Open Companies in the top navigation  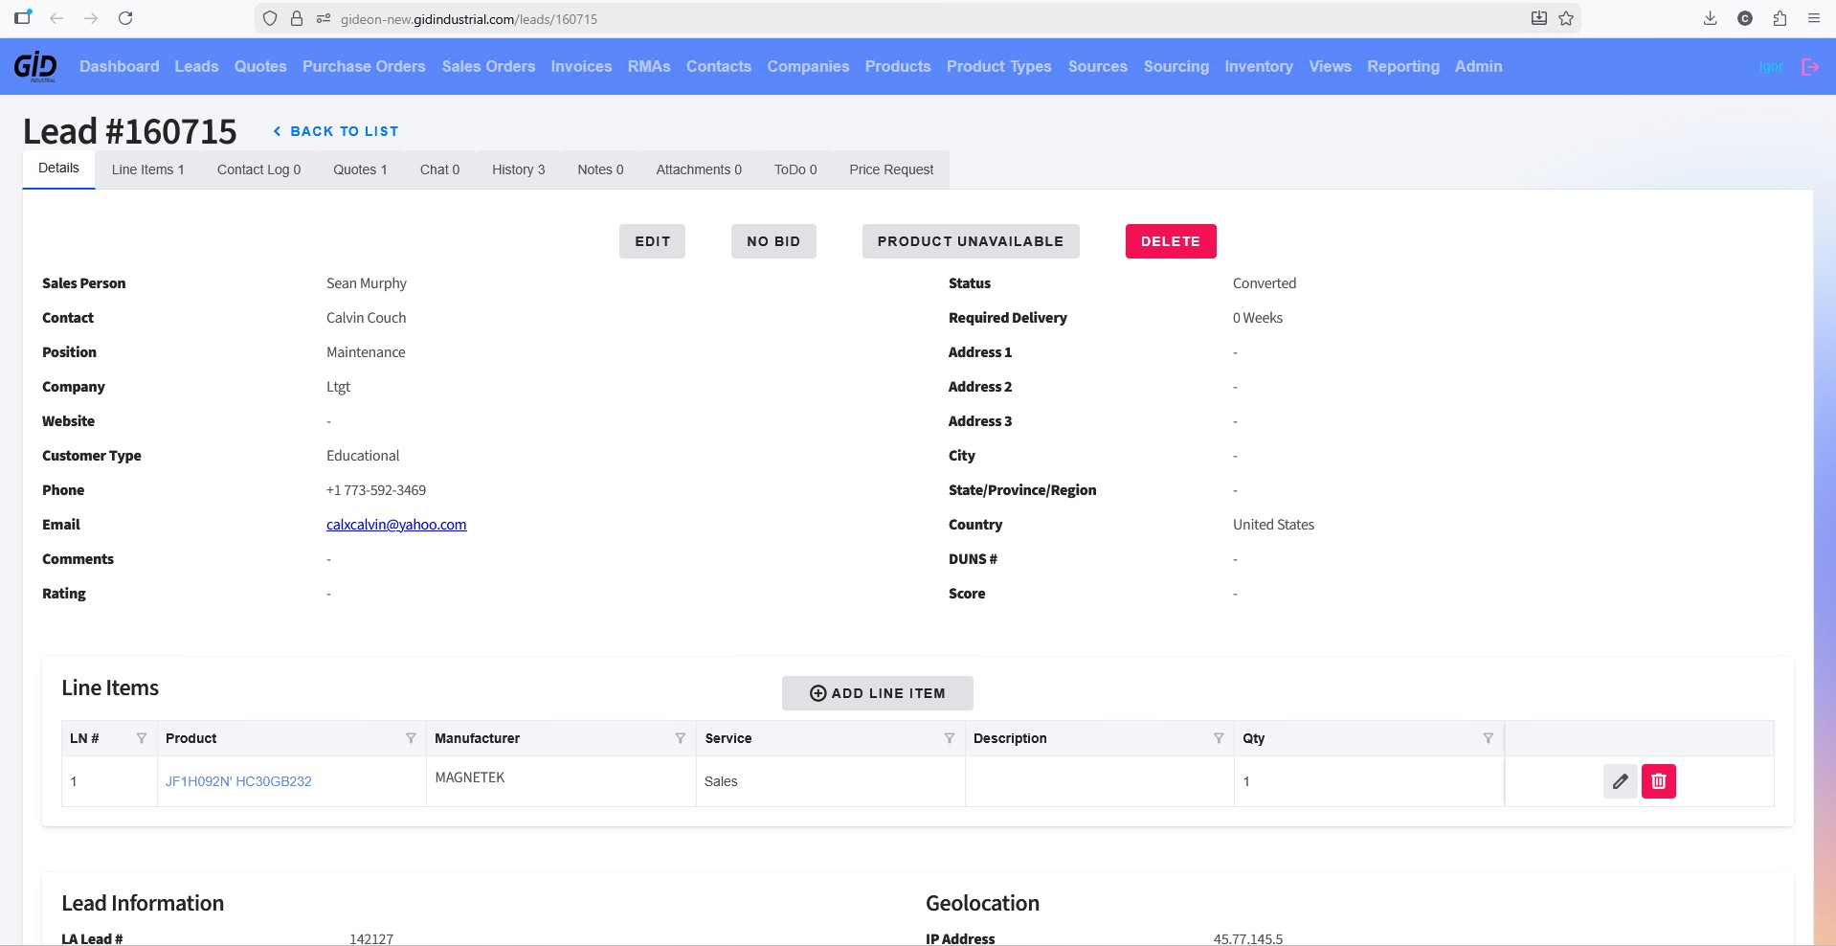(x=808, y=66)
